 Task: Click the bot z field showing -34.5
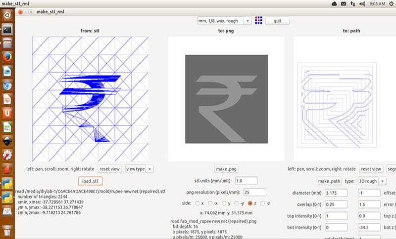coord(369,228)
